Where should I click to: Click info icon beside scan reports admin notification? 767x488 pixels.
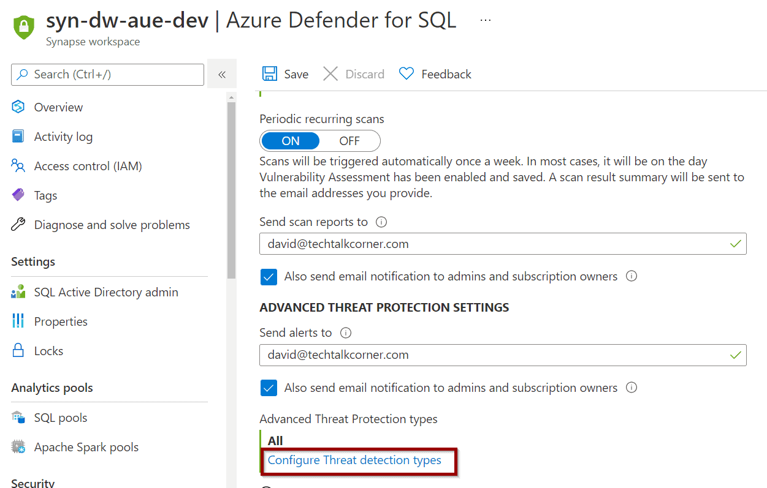pyautogui.click(x=632, y=276)
